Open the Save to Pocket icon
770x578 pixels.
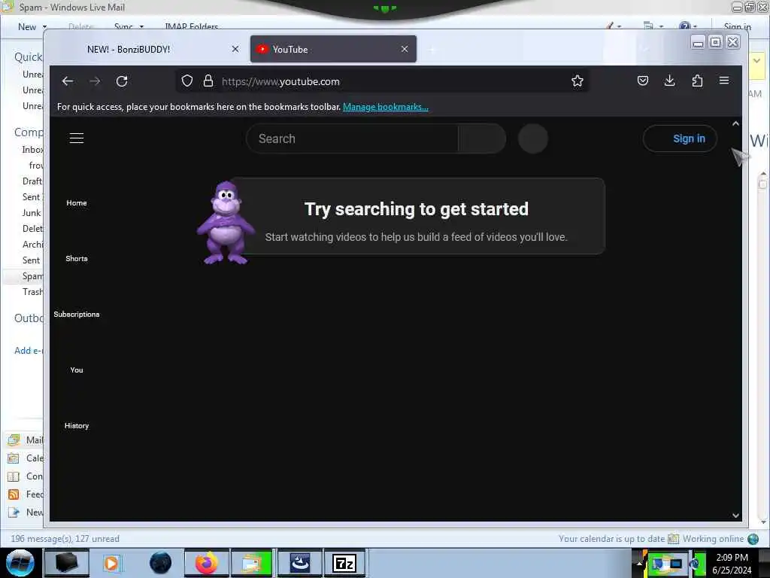pos(643,81)
